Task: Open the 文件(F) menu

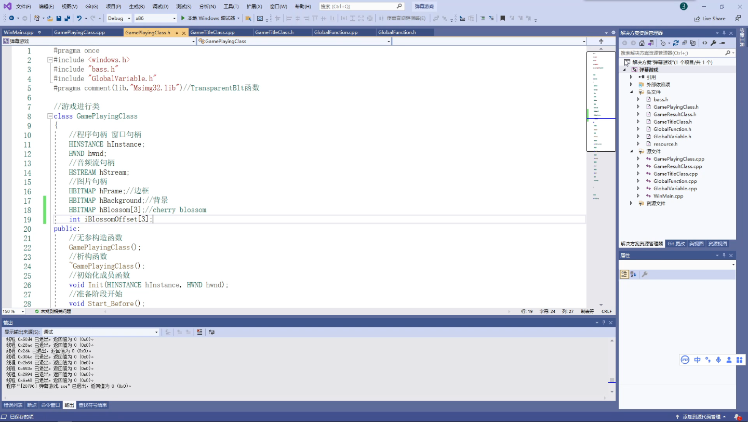Action: pyautogui.click(x=23, y=6)
